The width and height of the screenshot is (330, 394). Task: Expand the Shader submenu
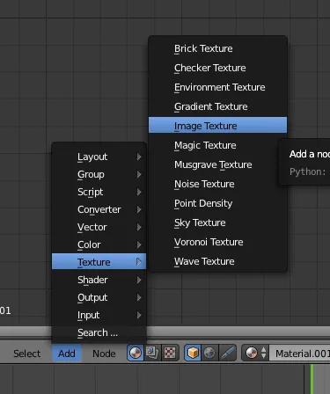[99, 280]
